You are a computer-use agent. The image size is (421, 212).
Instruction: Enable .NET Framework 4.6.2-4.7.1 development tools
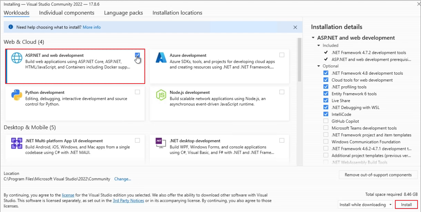click(326, 148)
